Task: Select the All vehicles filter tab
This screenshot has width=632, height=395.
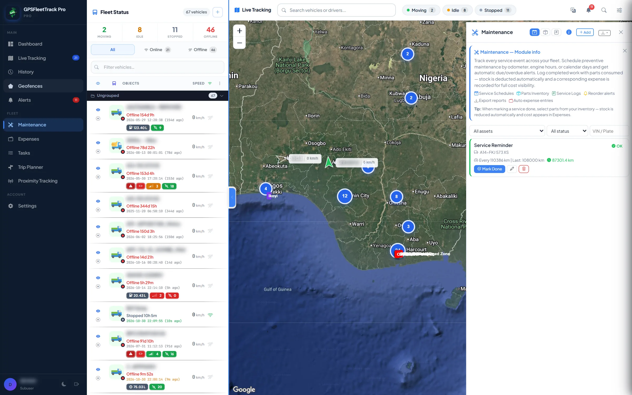Action: [x=113, y=50]
